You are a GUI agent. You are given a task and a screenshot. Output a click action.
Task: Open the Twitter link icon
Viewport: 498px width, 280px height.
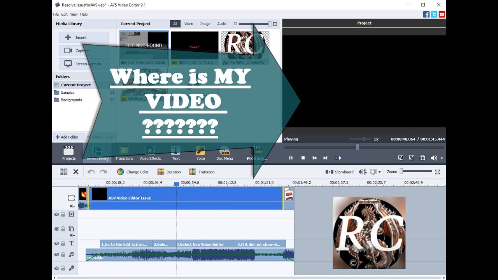[x=434, y=14]
